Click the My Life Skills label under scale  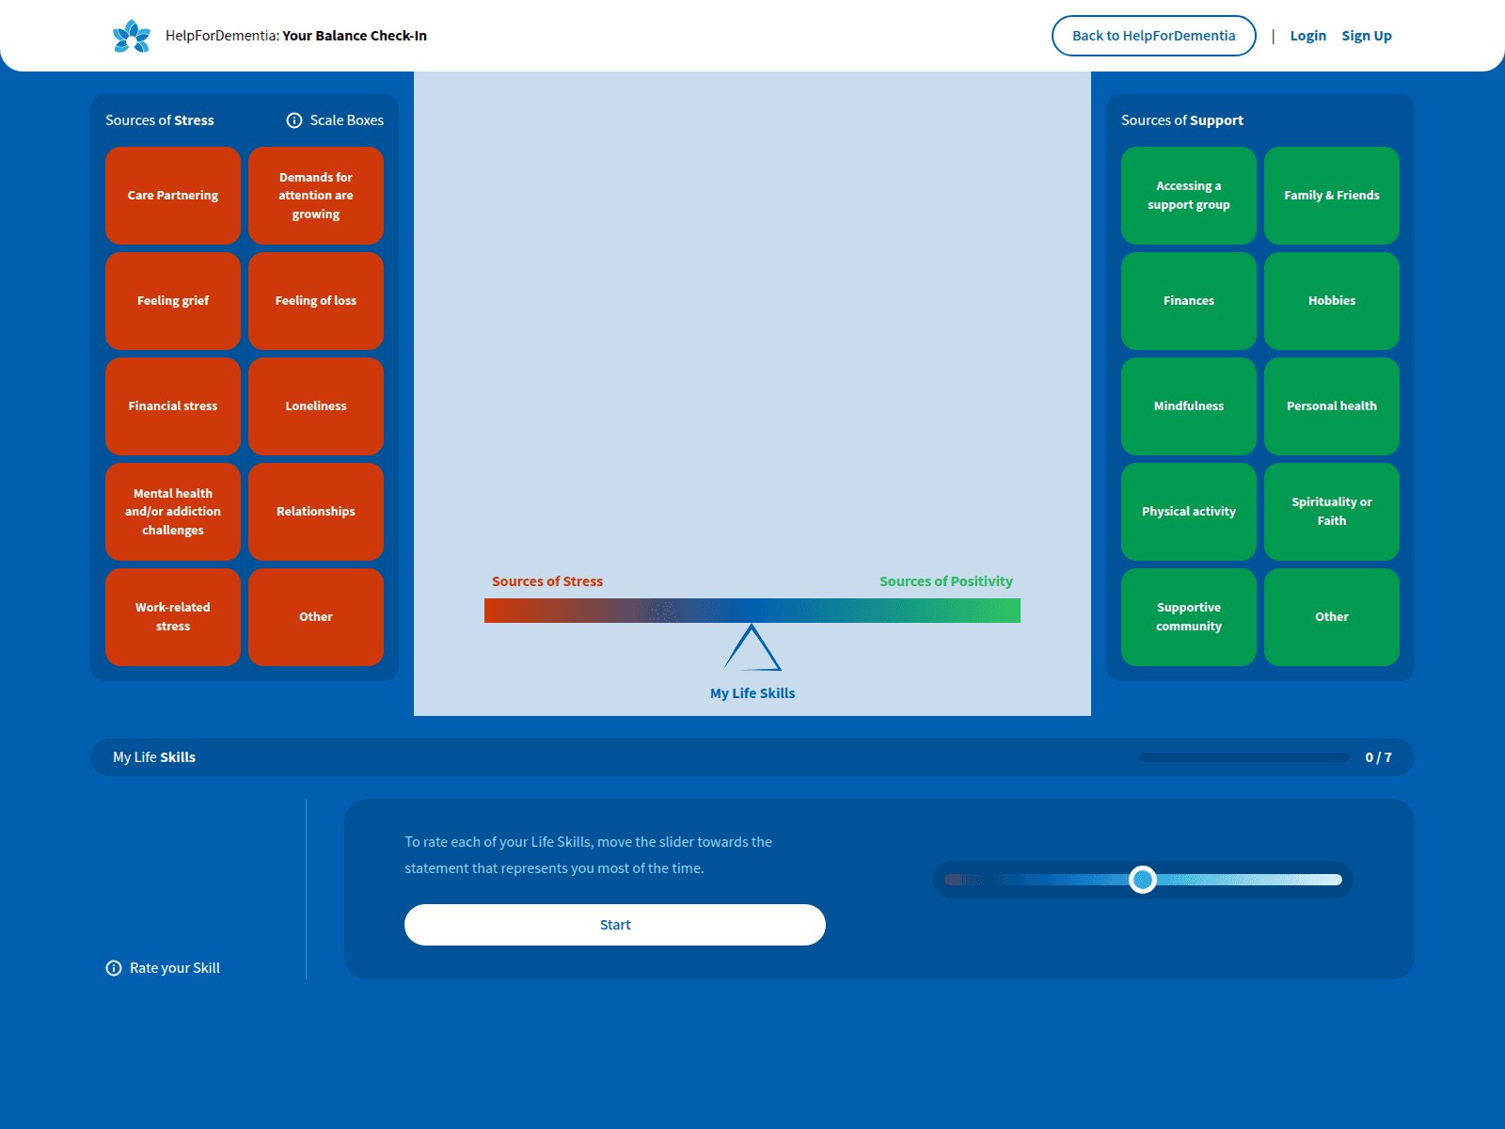(752, 693)
